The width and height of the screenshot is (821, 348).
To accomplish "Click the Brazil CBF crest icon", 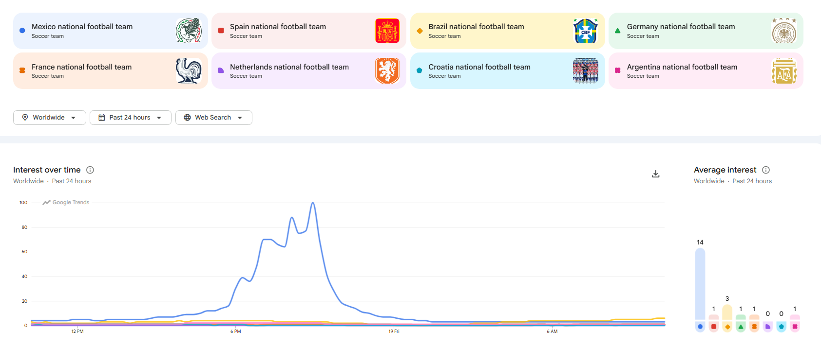I will (x=586, y=31).
